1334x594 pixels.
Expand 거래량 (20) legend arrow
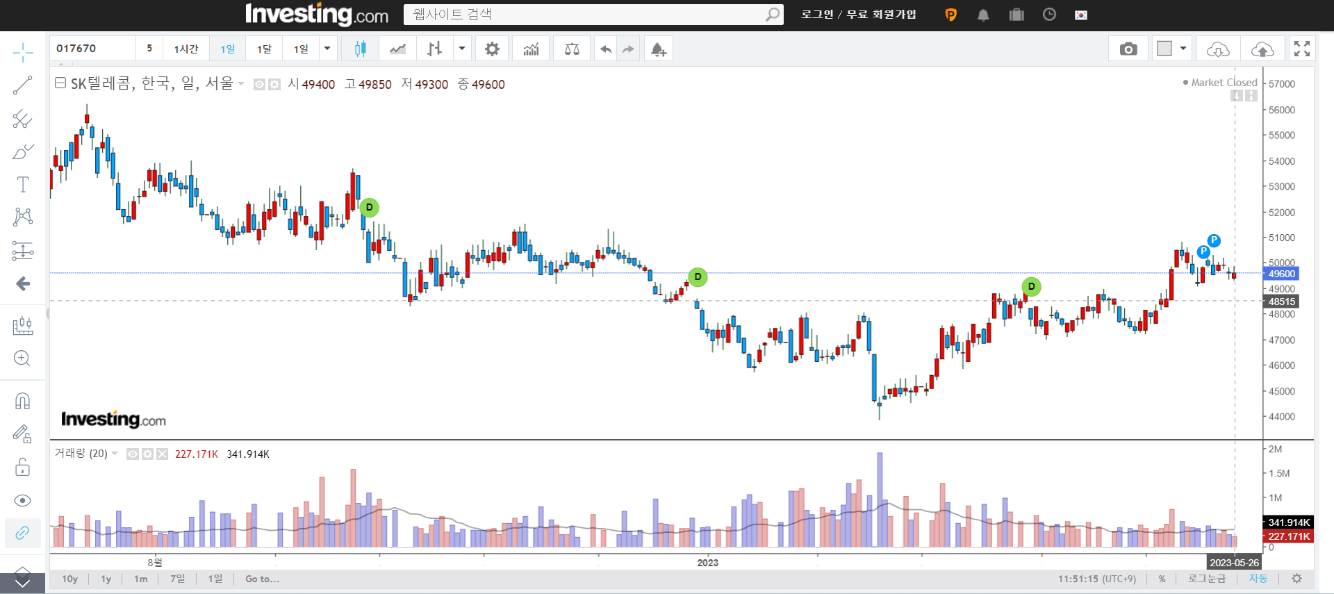click(x=115, y=454)
